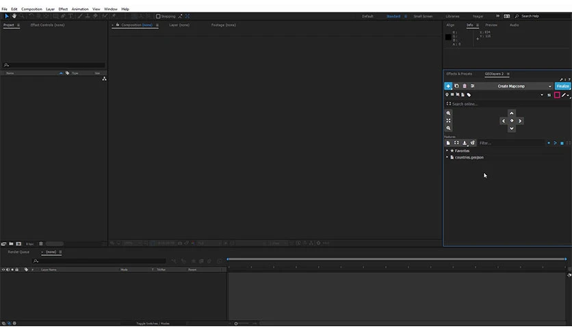Delete selected project item with trash icon
572x331 pixels.
click(41, 243)
